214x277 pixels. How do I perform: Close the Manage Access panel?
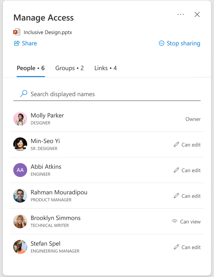coord(197,14)
